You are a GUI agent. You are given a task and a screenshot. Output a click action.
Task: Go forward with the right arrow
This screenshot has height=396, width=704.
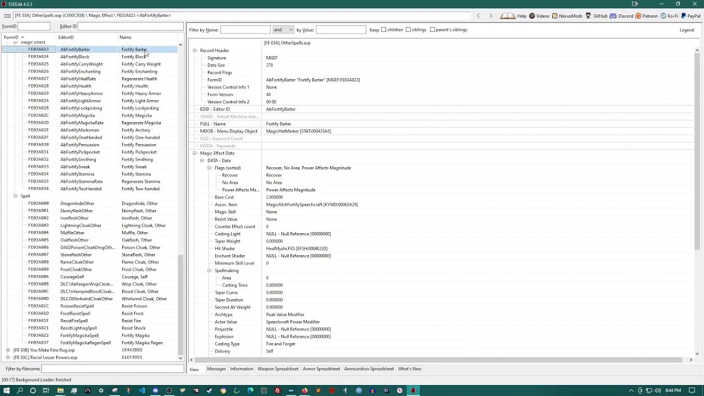(491, 16)
